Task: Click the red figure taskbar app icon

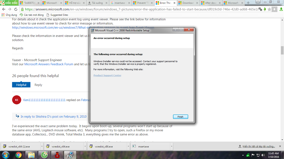Action: tap(57, 155)
